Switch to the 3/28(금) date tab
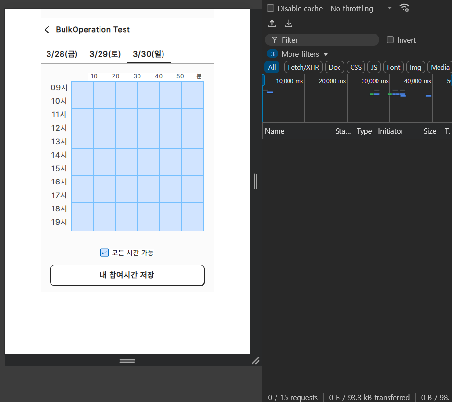Screen dimensions: 452x402 tap(62, 54)
